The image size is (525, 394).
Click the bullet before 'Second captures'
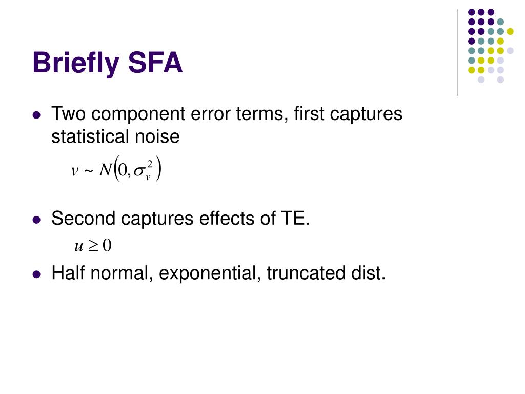(x=36, y=220)
